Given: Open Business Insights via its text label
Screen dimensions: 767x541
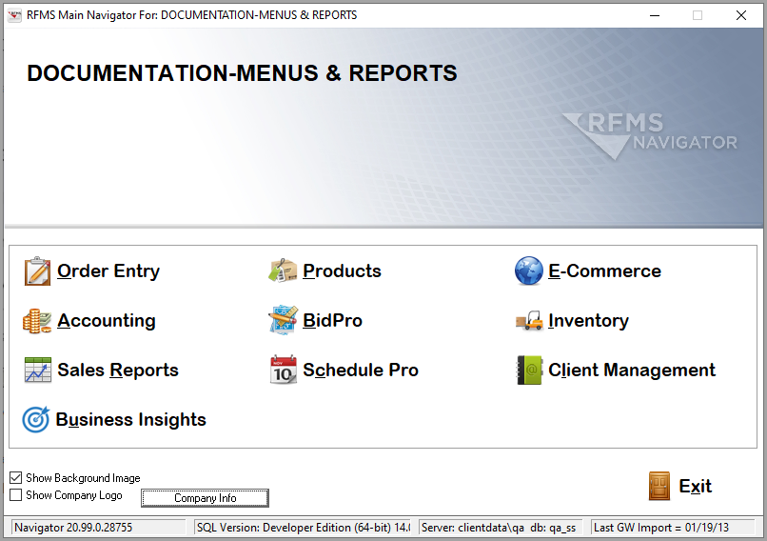Looking at the screenshot, I should click(x=131, y=420).
